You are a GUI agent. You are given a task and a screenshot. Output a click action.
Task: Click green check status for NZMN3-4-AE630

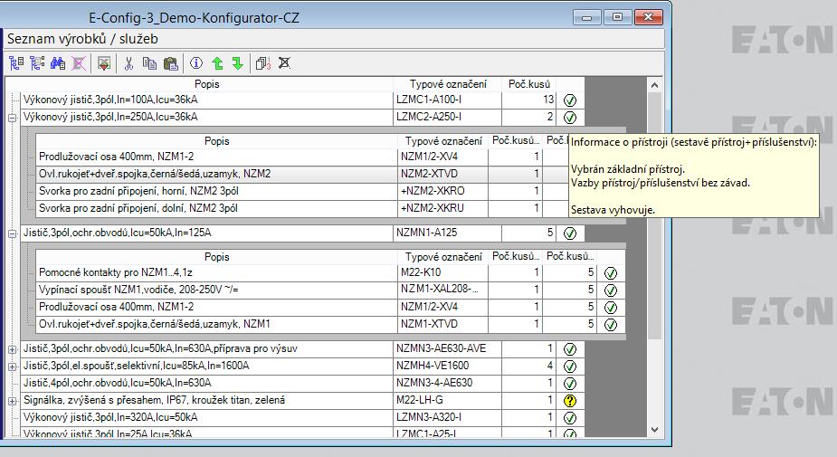[569, 383]
